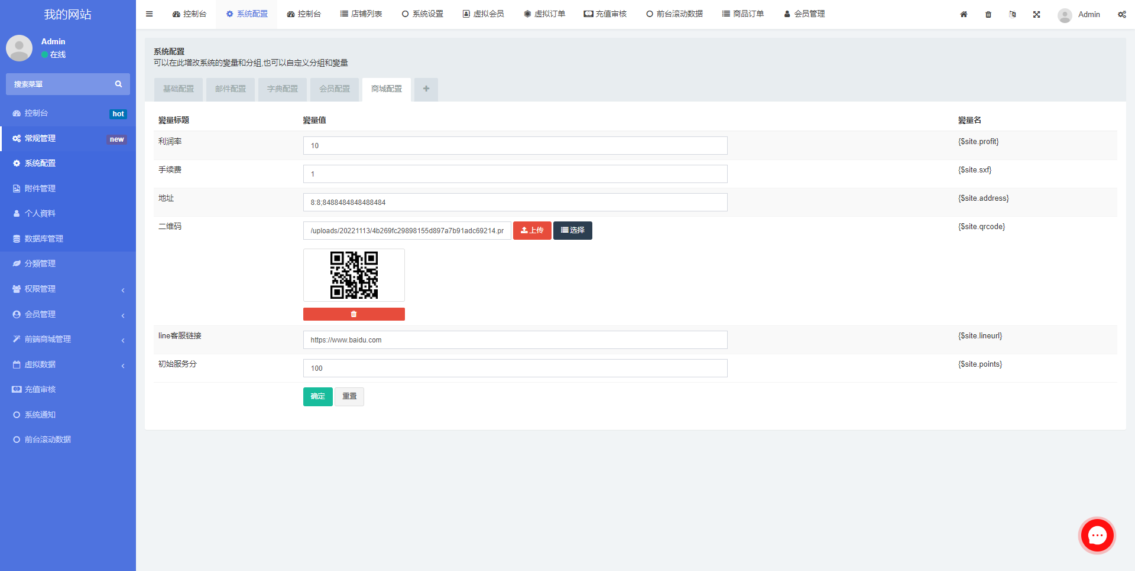1135x571 pixels.
Task: Toggle fullscreen with the expand icon
Action: [x=1036, y=14]
